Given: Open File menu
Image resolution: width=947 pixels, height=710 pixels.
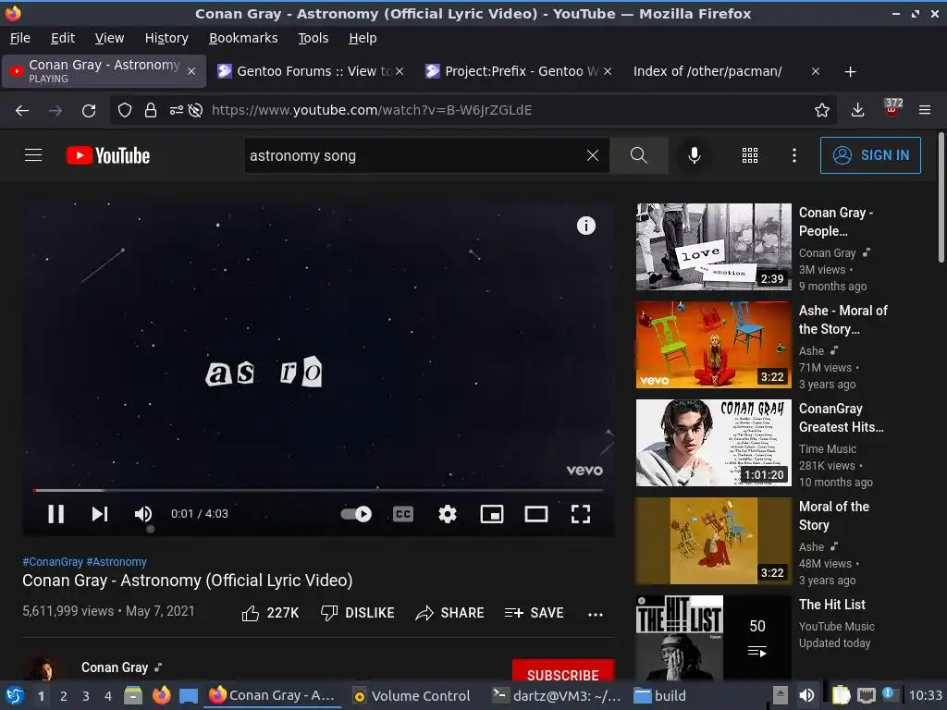Looking at the screenshot, I should tap(20, 38).
